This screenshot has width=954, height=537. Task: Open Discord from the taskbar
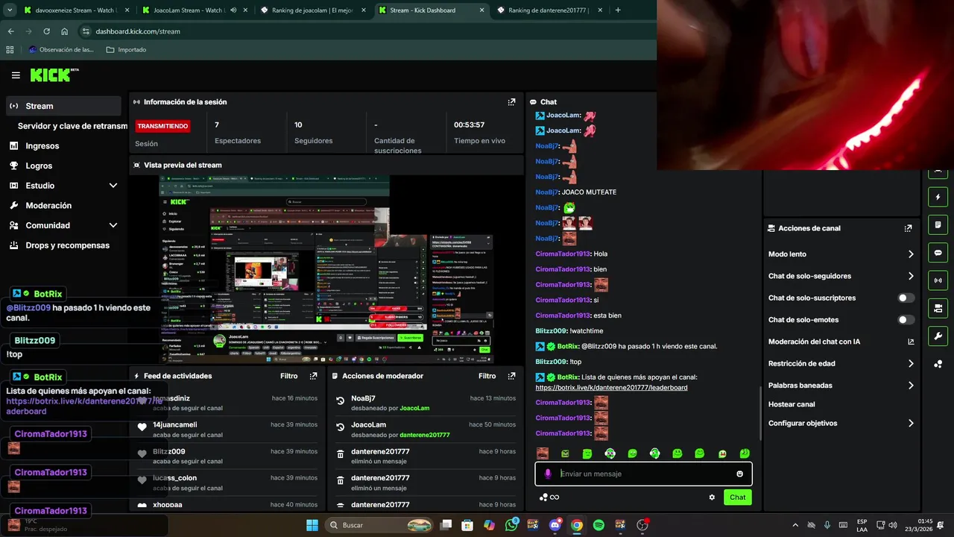(x=555, y=525)
